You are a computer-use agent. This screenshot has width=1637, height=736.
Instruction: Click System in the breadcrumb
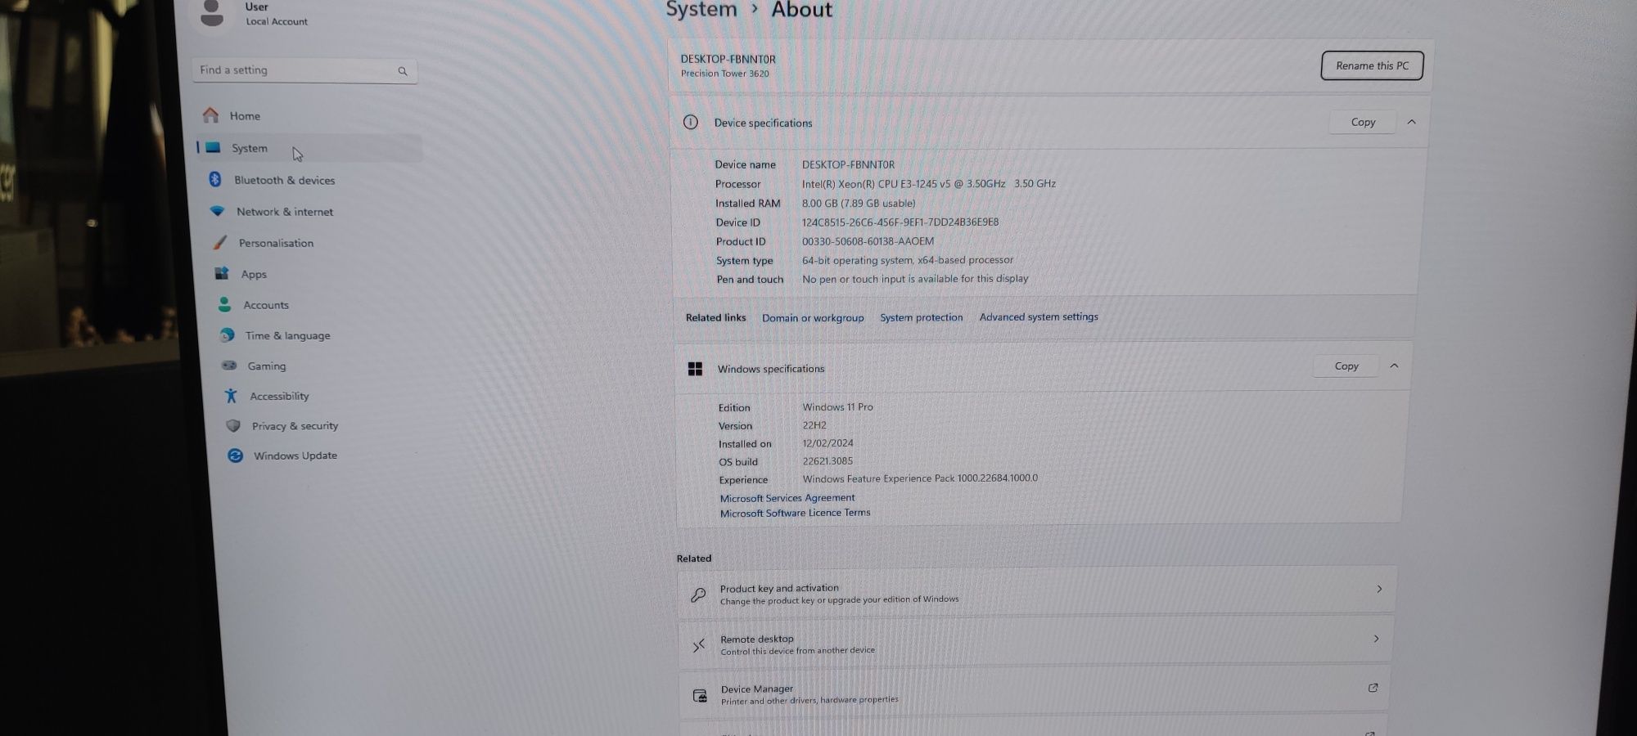tap(701, 9)
